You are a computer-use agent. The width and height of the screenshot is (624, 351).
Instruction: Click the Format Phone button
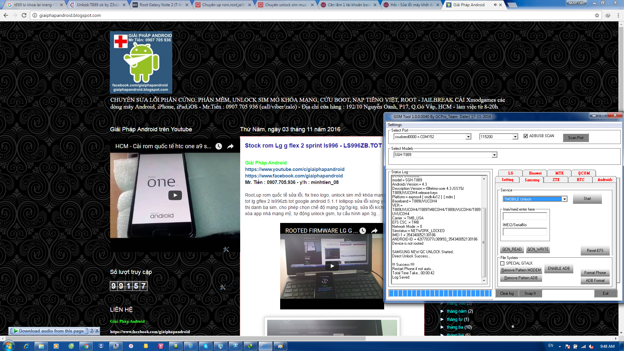(595, 273)
